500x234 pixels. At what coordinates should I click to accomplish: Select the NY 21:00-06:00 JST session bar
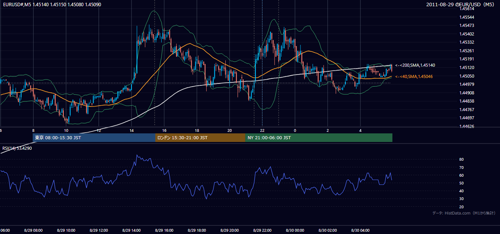[x=319, y=138]
